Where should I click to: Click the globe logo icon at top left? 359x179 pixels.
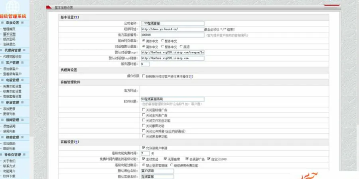[13, 7]
